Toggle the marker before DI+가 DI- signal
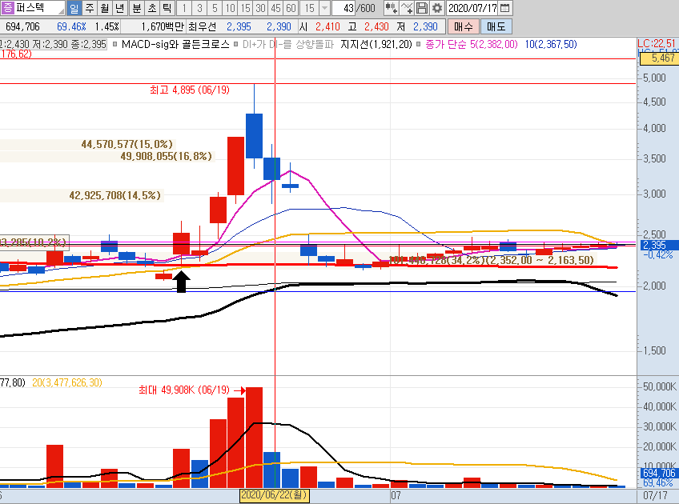This screenshot has width=679, height=504. (x=235, y=44)
